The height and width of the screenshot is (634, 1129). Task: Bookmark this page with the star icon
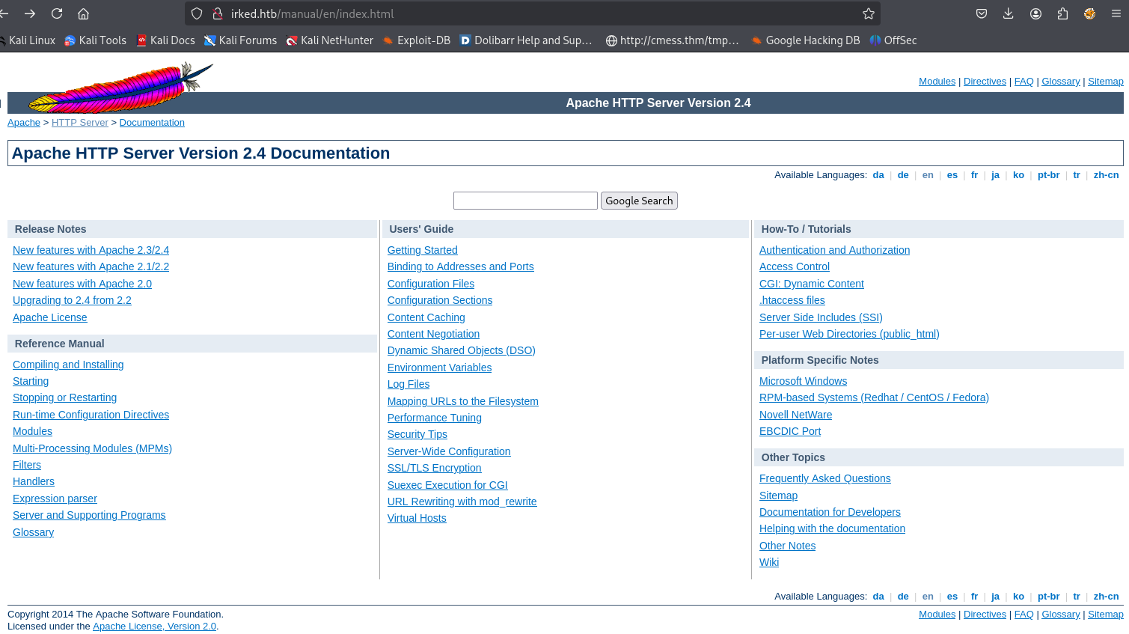coord(868,13)
